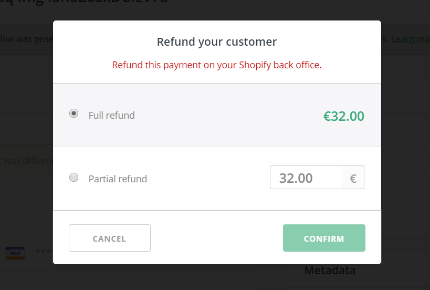Screen dimensions: 430x290
Task: Click the Metadata section heading
Action: coord(330,270)
